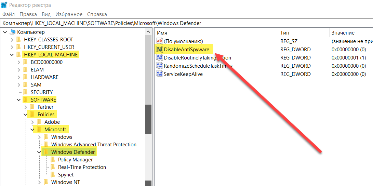Select the ServiceKeepAlive value name
Image resolution: width=373 pixels, height=186 pixels.
click(x=183, y=74)
